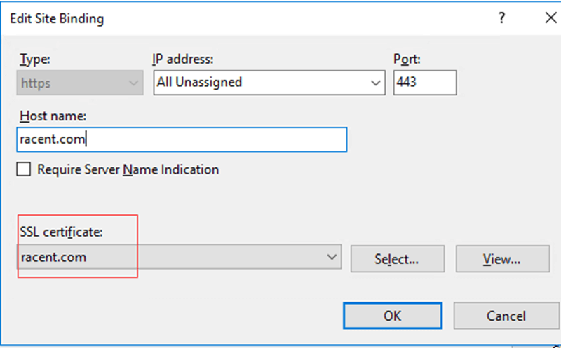This screenshot has width=561, height=348.
Task: Expand the SSL certificate dropdown arrow
Action: click(x=332, y=258)
